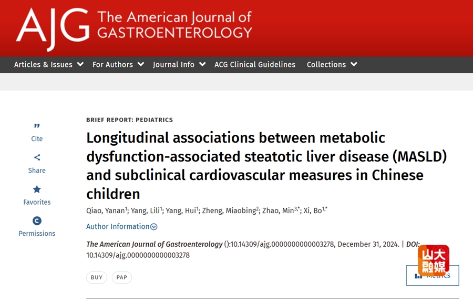Image resolution: width=473 pixels, height=300 pixels.
Task: Click the Share icon in sidebar
Action: point(37,157)
